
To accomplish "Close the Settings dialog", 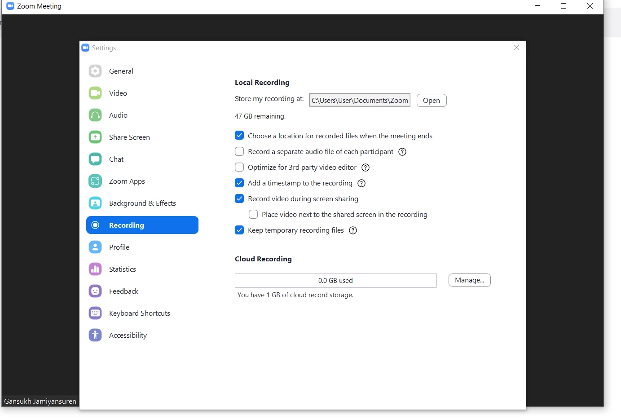I will [x=516, y=48].
